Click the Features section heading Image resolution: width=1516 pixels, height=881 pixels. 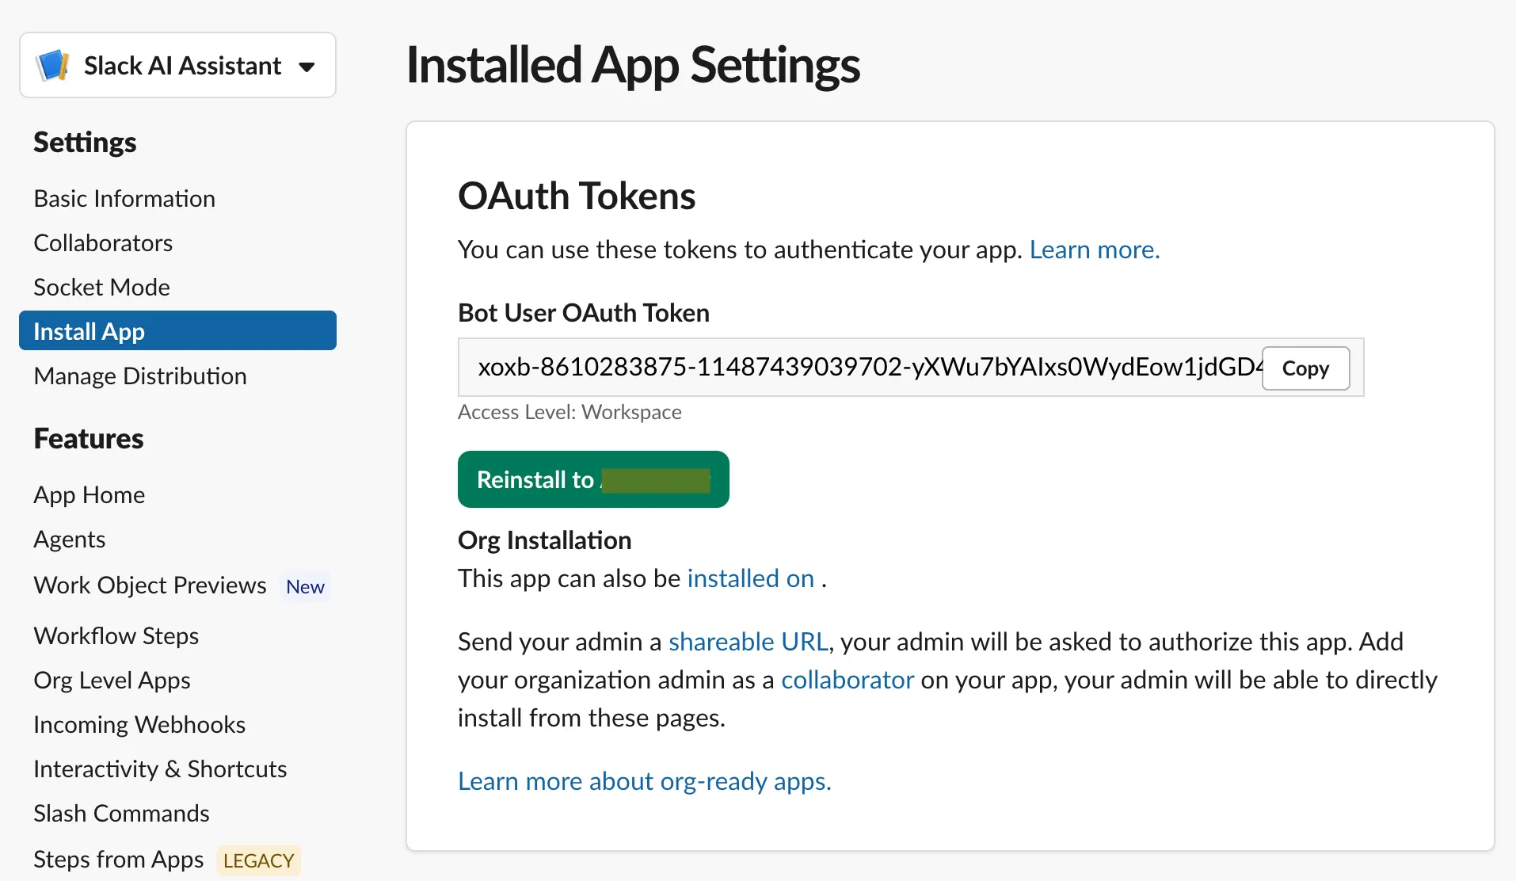click(89, 438)
